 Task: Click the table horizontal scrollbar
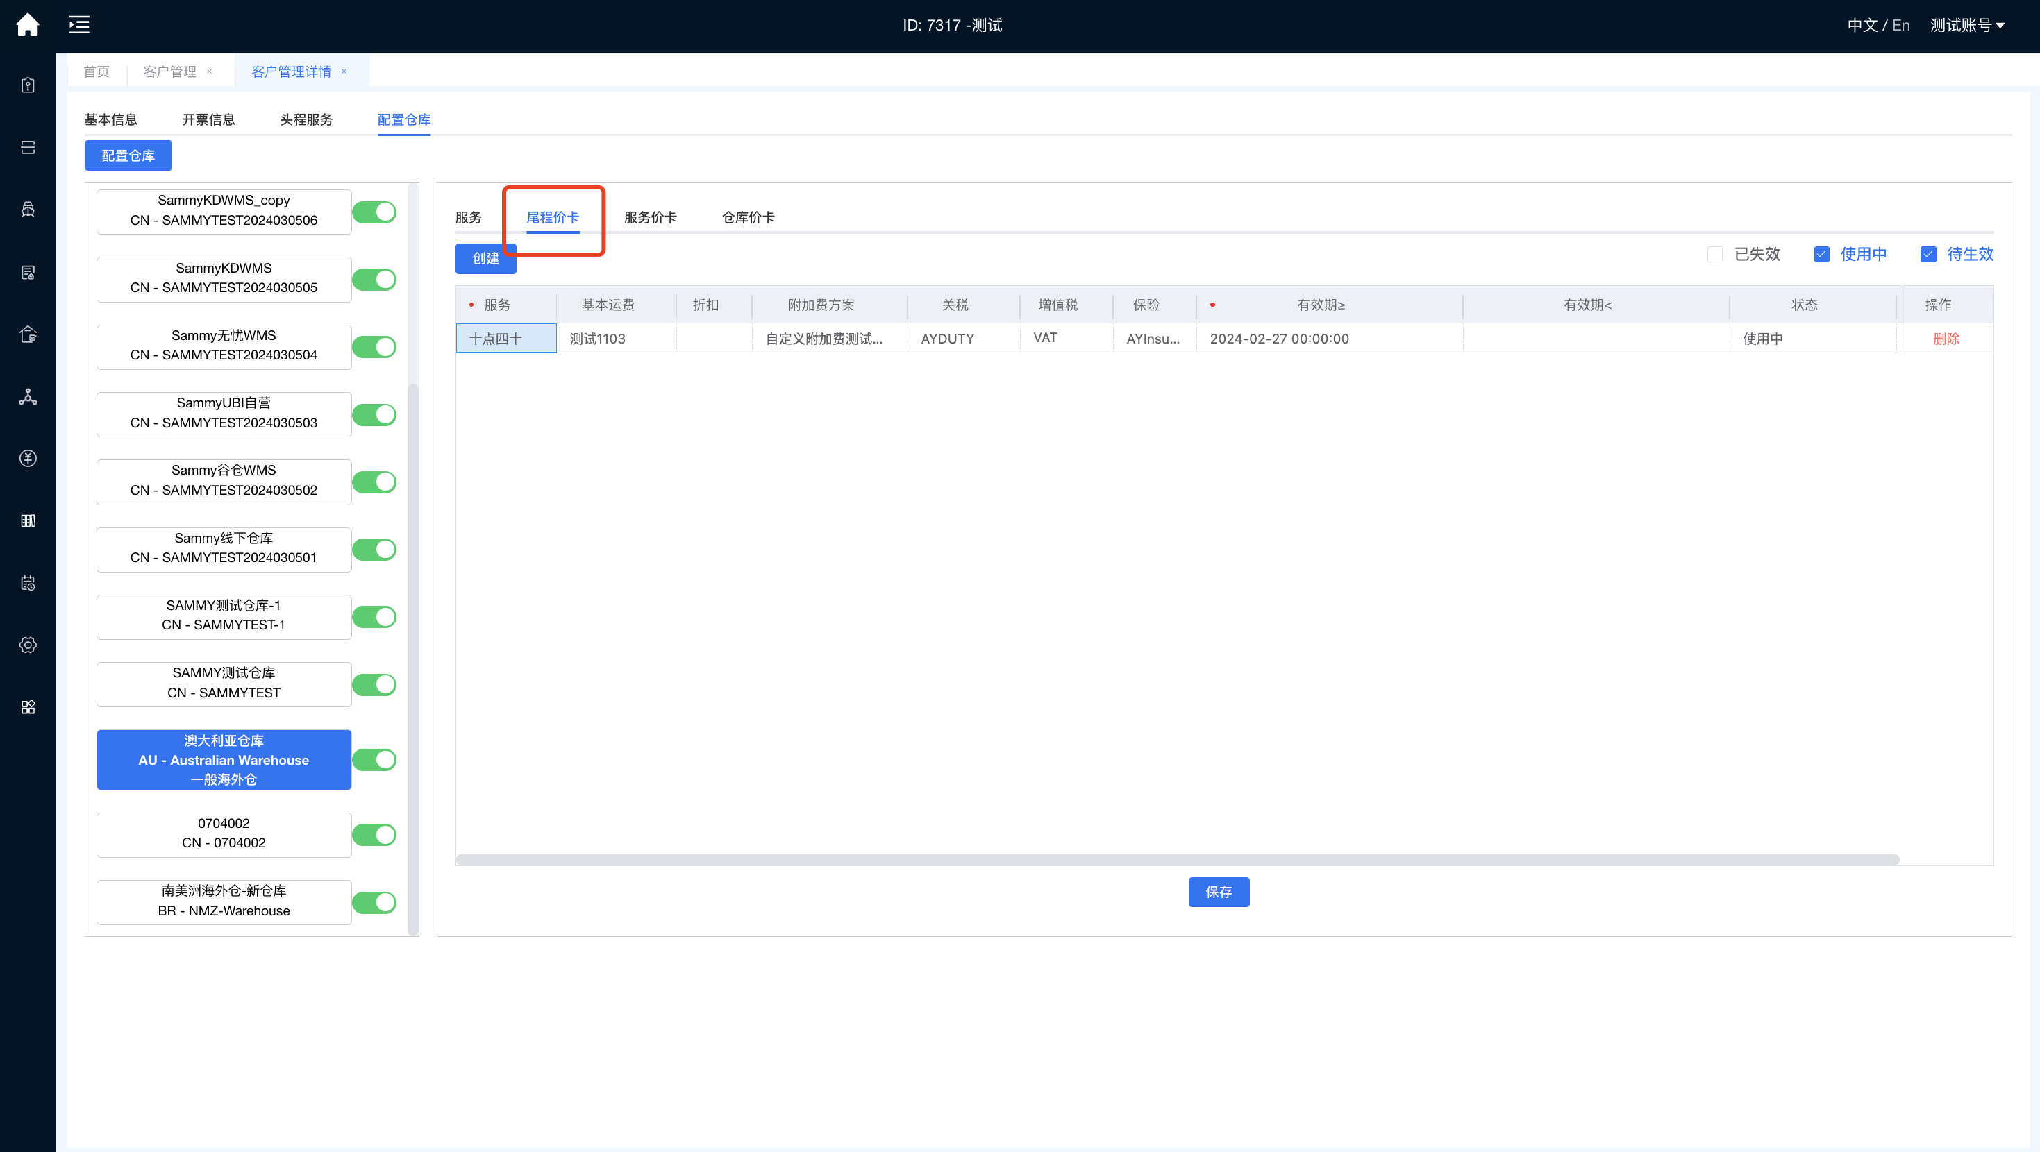1178,860
